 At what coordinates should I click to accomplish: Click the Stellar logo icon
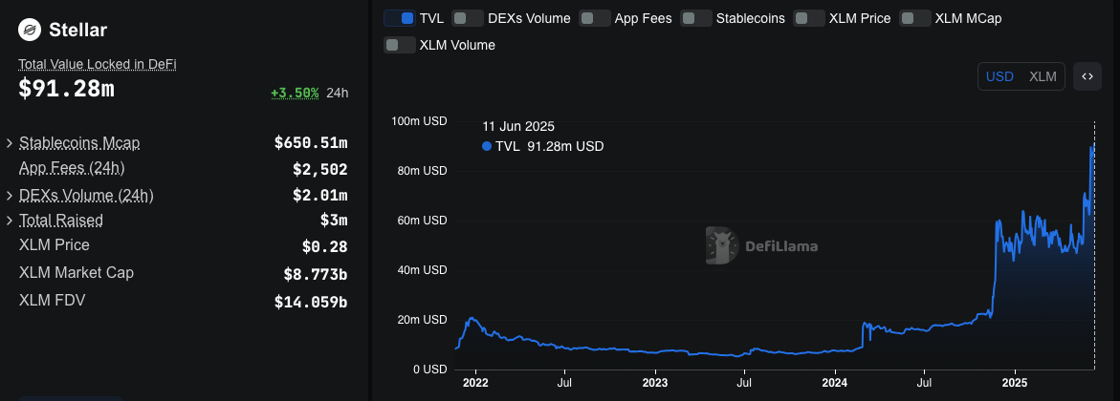pyautogui.click(x=30, y=30)
